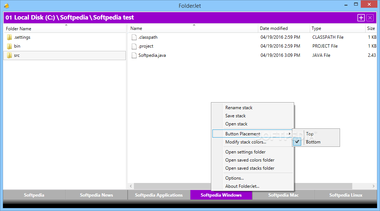Sort files by Date modified column
The height and width of the screenshot is (211, 380).
(x=284, y=28)
